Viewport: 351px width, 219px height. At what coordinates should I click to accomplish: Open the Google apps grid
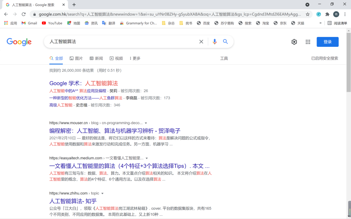308,42
